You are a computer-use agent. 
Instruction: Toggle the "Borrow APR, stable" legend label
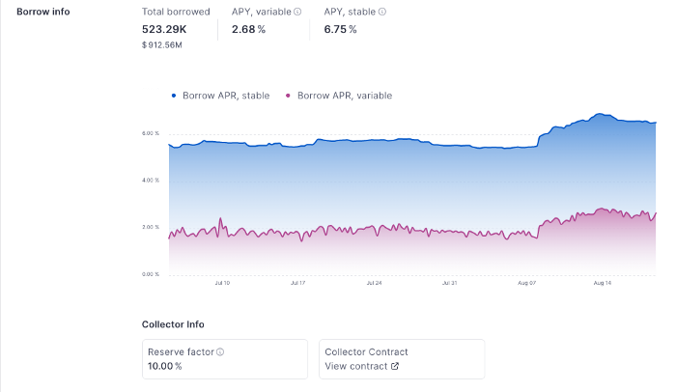(x=226, y=96)
